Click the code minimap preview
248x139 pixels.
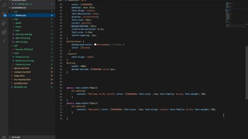[x=235, y=15]
